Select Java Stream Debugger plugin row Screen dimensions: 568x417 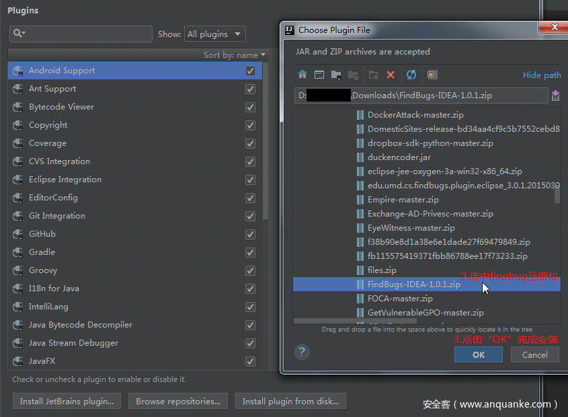tap(134, 343)
